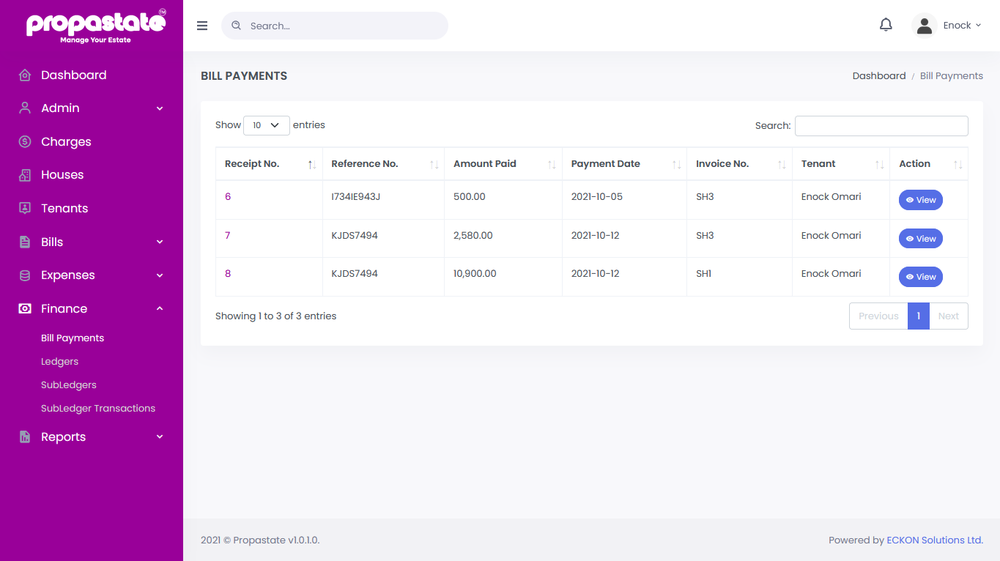Click the Houses building icon

(x=25, y=175)
